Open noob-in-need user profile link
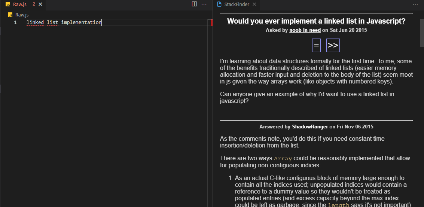This screenshot has height=207, width=424. [x=305, y=30]
